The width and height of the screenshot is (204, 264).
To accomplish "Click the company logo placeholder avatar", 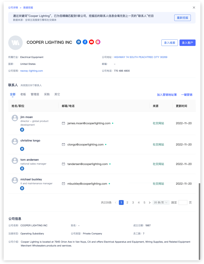I will tap(15, 43).
